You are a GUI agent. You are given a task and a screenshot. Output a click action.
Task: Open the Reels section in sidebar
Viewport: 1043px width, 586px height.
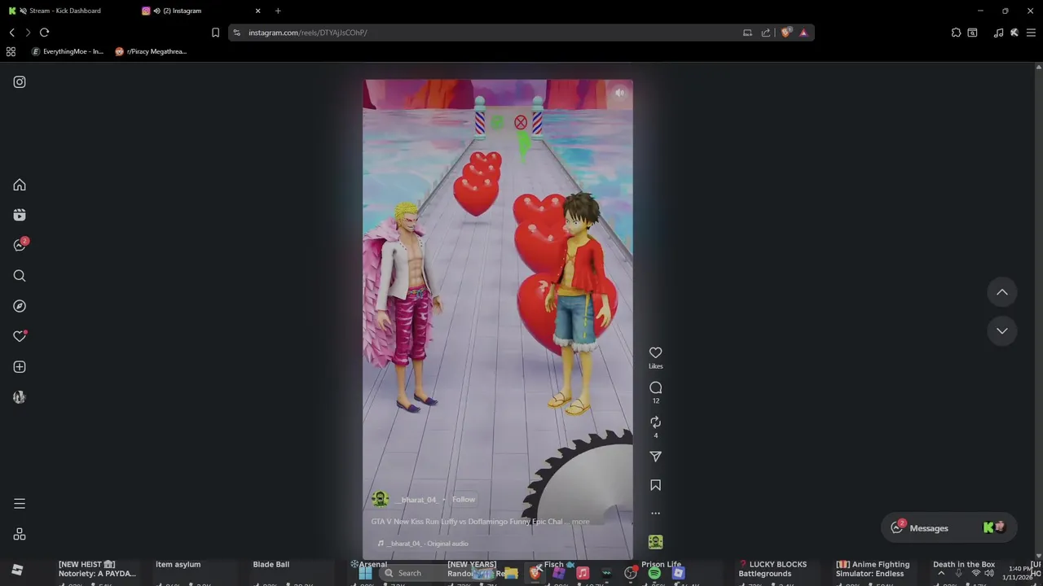click(x=20, y=215)
